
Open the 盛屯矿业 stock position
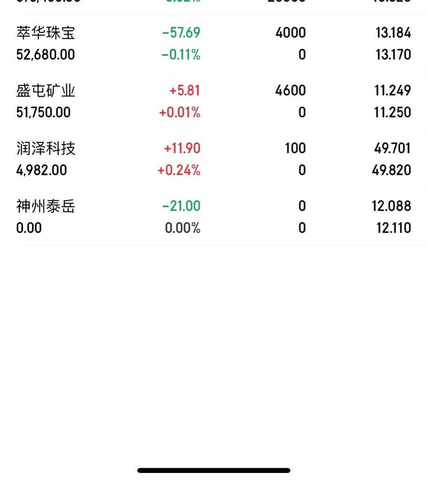[46, 91]
